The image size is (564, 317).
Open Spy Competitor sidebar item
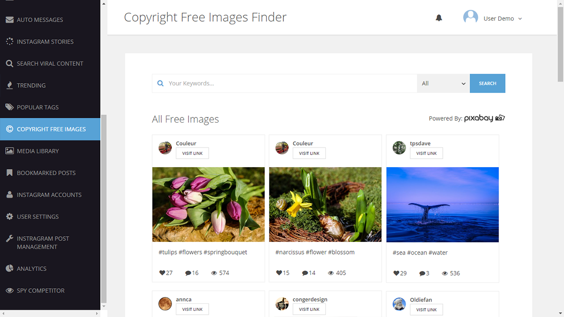click(40, 290)
